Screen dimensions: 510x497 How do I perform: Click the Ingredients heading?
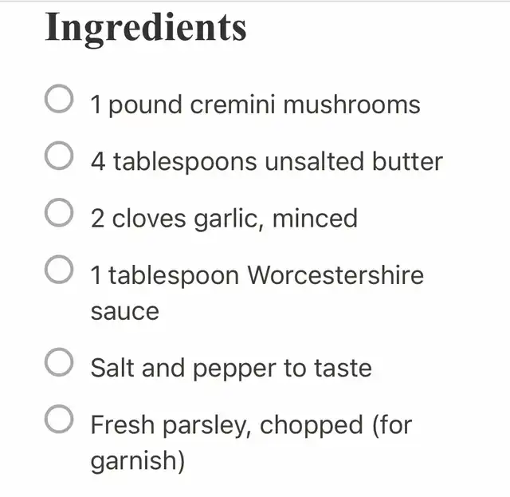pos(146,27)
